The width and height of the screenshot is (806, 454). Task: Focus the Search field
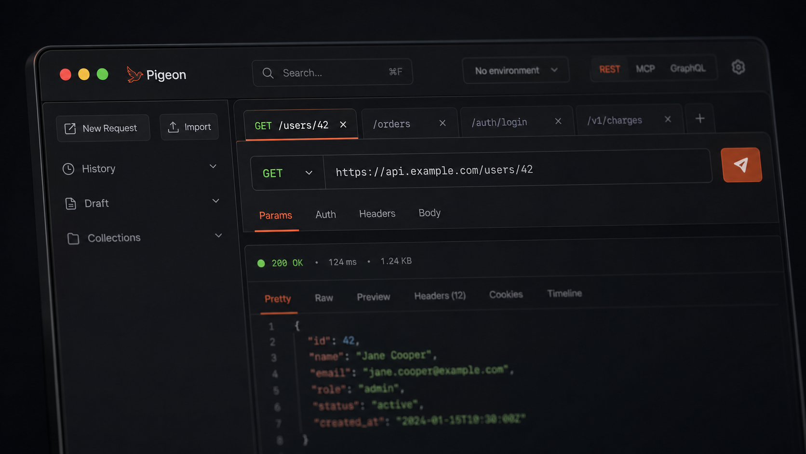pos(332,72)
